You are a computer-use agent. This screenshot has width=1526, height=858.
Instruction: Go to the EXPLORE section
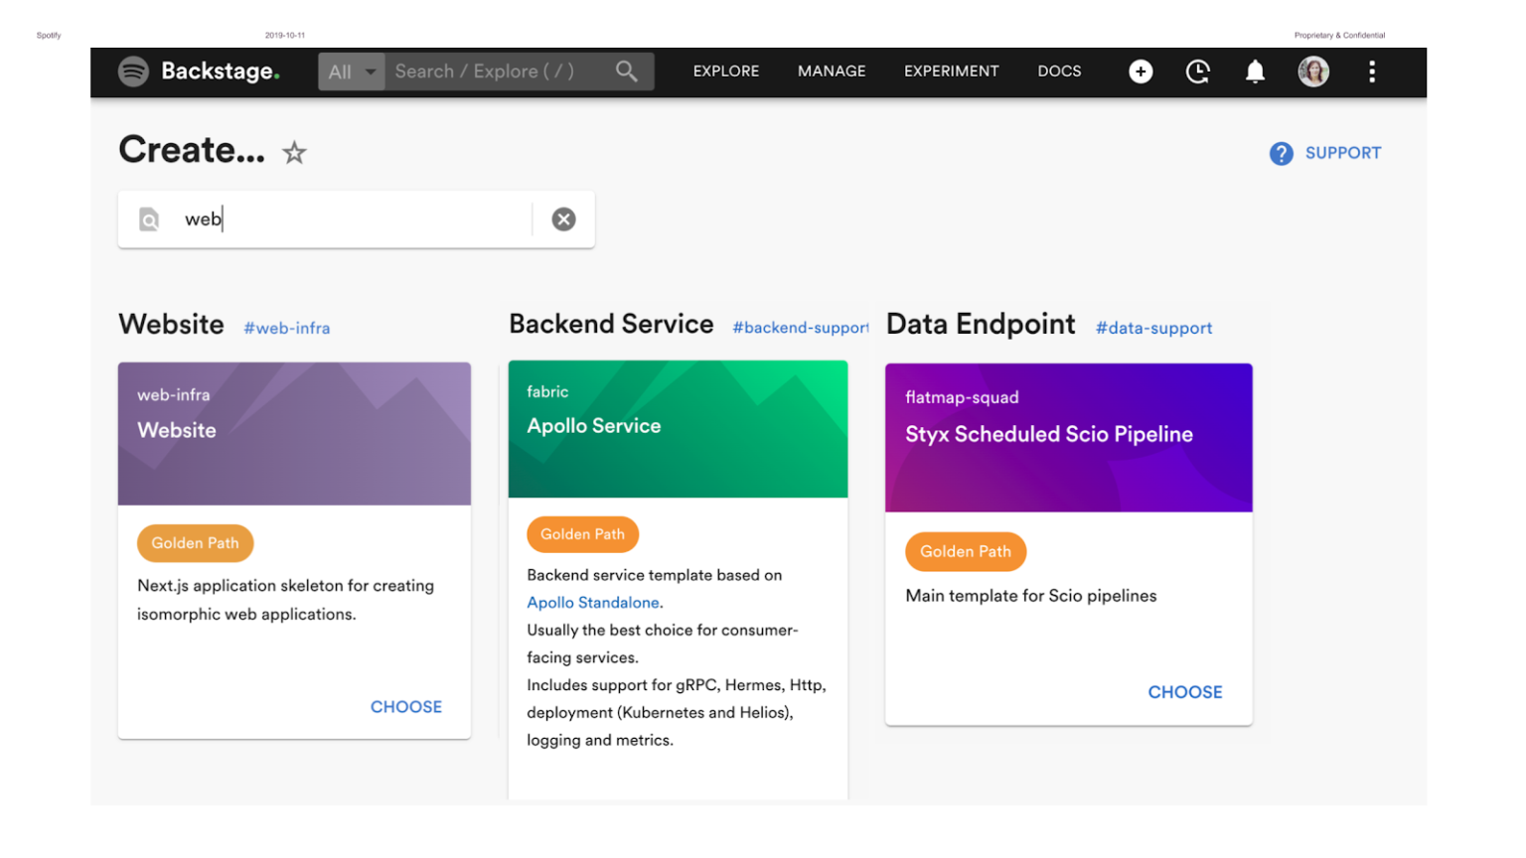(x=725, y=71)
